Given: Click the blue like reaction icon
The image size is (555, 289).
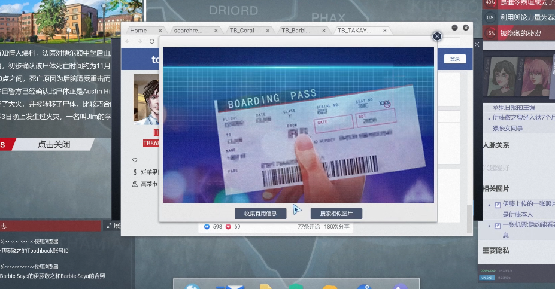Looking at the screenshot, I should click(207, 227).
